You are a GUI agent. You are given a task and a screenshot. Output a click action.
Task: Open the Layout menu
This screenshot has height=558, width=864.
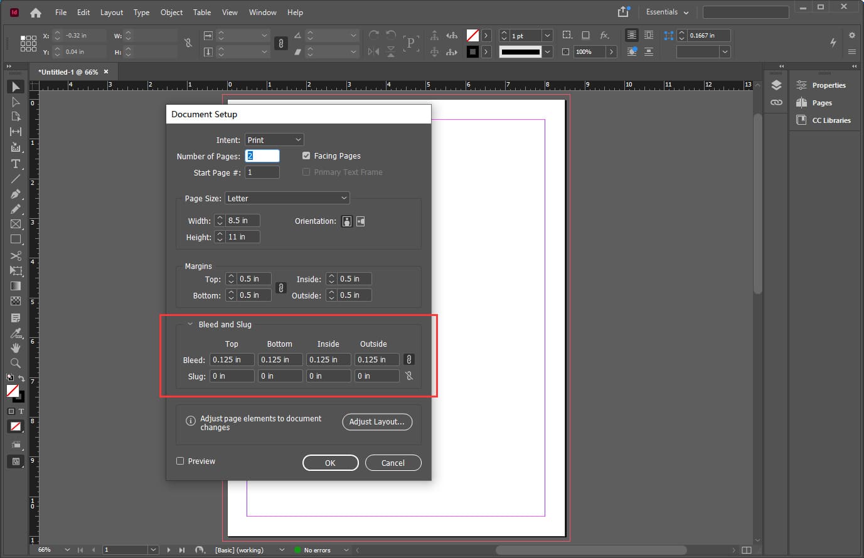click(x=112, y=12)
